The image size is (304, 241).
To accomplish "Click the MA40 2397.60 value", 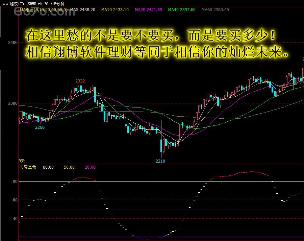I will point(182,10).
